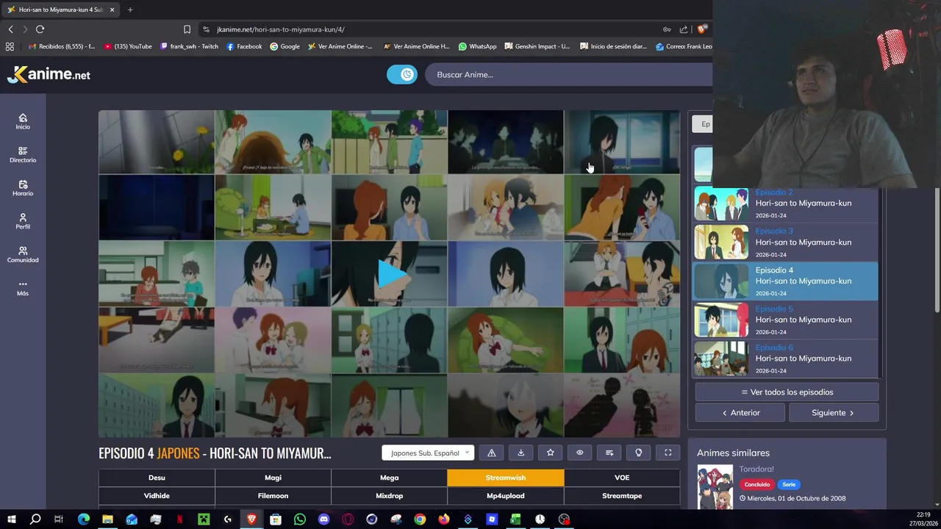Click the Episodio 5 thumbnail image

(x=721, y=320)
